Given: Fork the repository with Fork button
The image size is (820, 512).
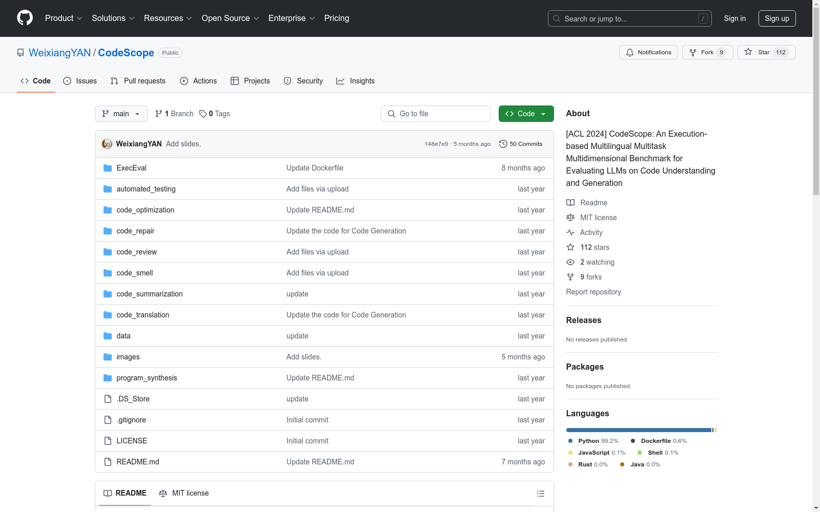Looking at the screenshot, I should [x=708, y=52].
